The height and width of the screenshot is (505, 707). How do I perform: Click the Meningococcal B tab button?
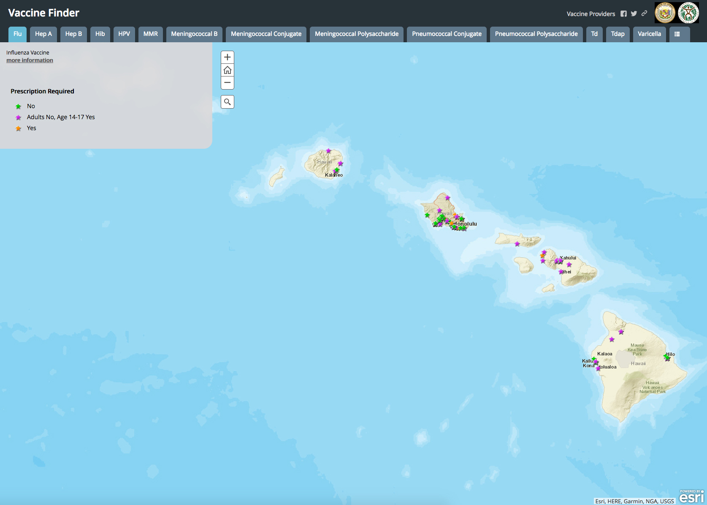[194, 34]
